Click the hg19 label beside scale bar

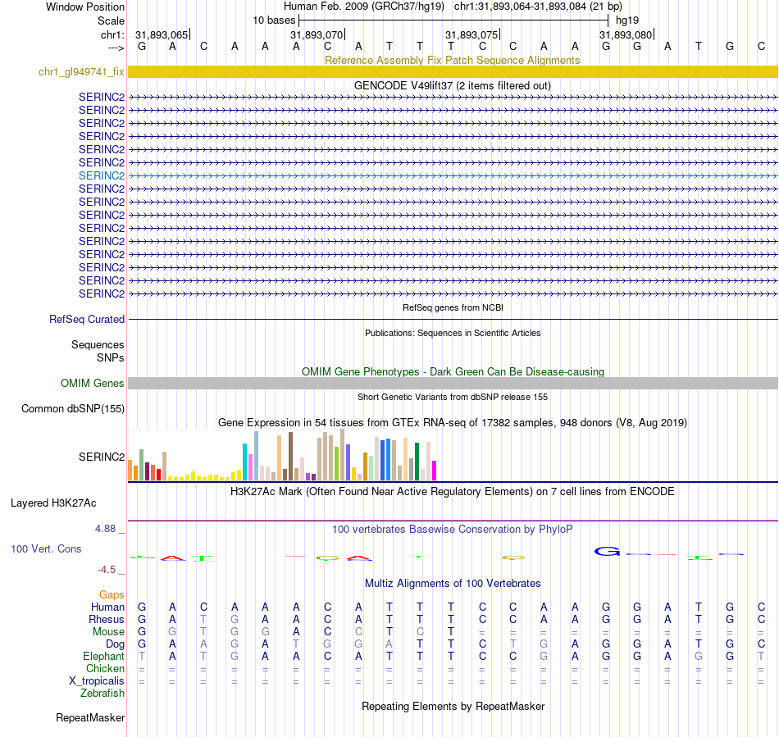(627, 20)
